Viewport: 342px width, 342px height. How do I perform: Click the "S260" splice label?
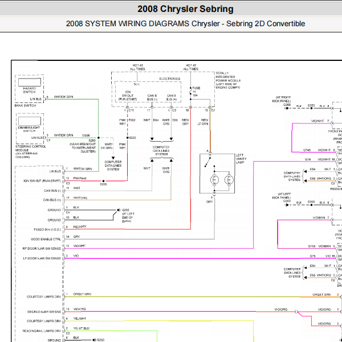(x=92, y=141)
